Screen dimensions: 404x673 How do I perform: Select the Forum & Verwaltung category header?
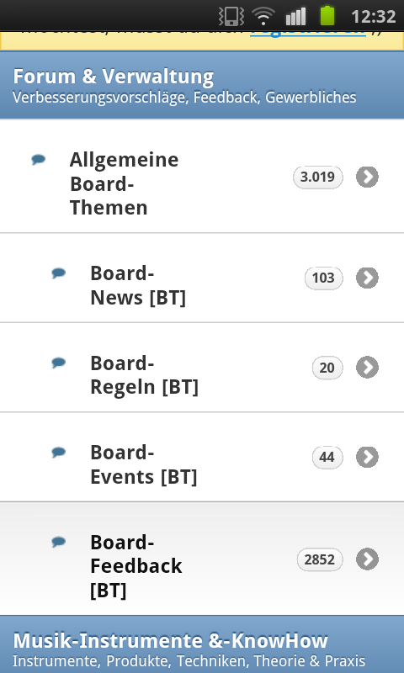coord(202,86)
